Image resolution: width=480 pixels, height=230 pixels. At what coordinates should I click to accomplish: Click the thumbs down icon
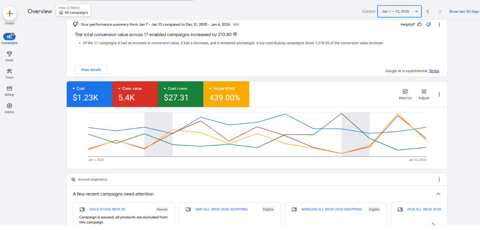[x=429, y=24]
